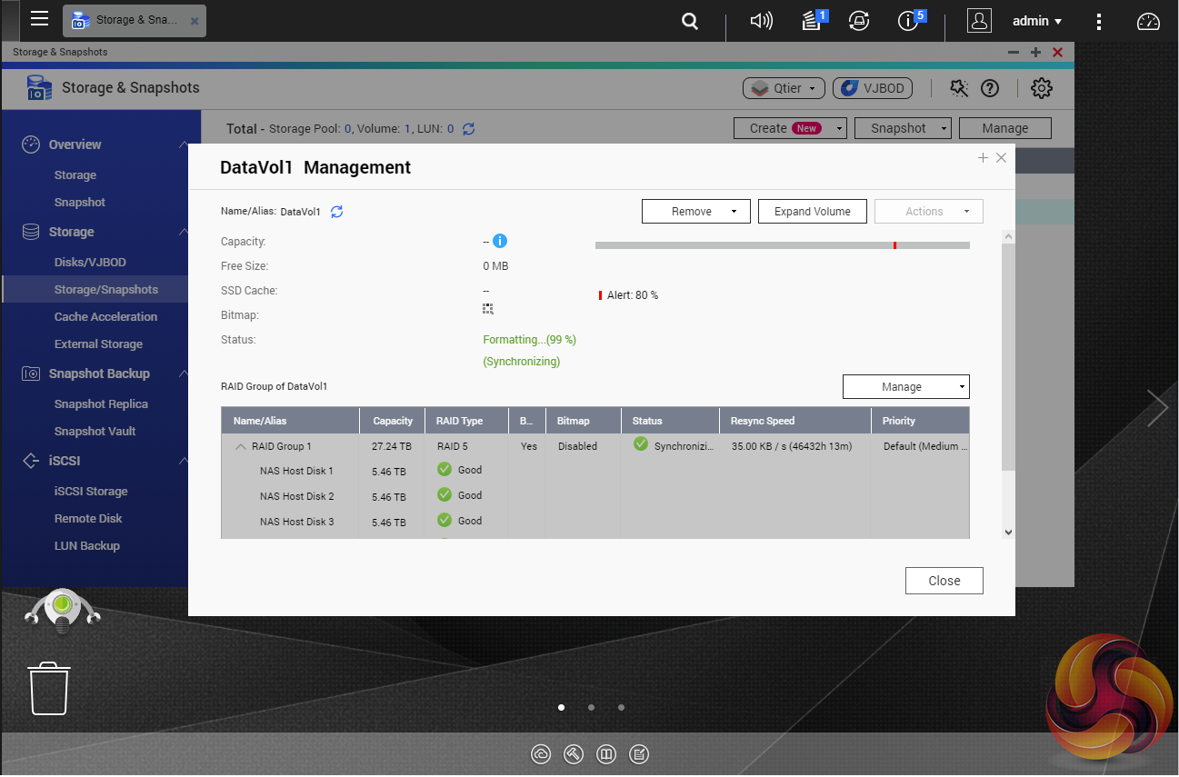
Task: Open the event notifications info icon
Action: pos(908,21)
